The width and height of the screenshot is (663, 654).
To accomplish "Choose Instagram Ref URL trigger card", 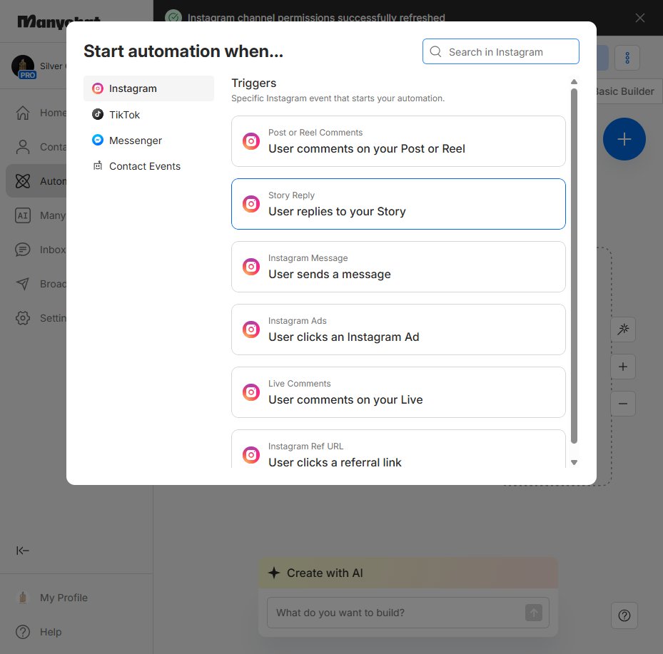I will (x=398, y=449).
